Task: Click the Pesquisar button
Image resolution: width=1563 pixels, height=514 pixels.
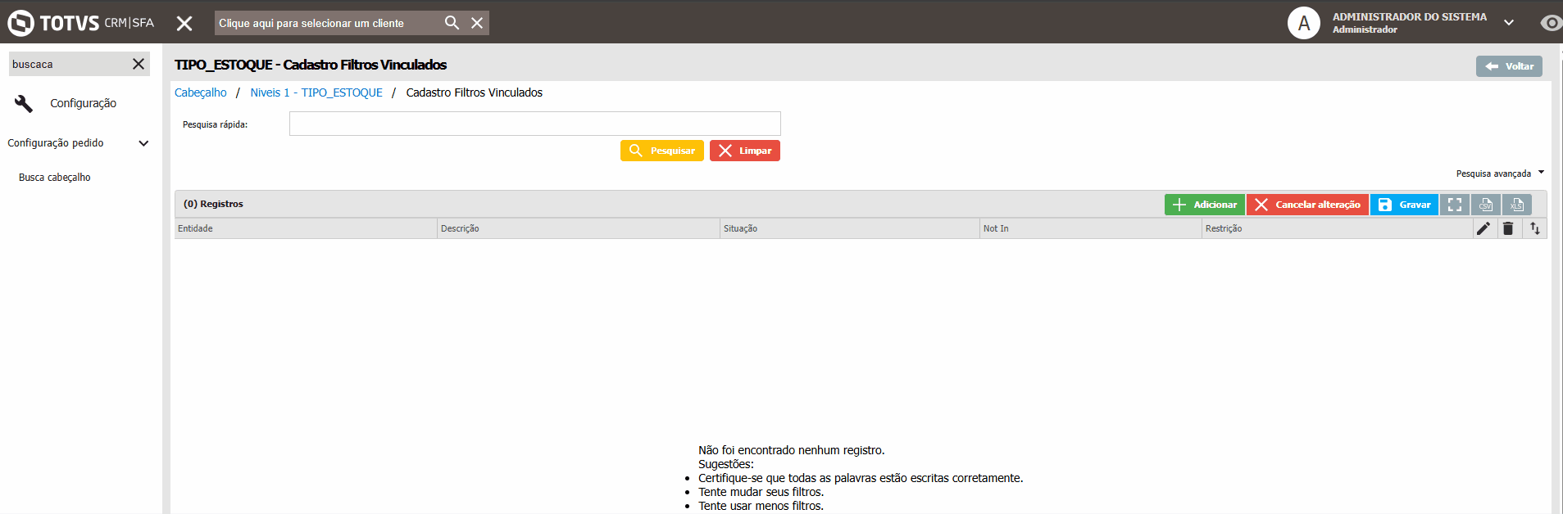Action: [662, 151]
